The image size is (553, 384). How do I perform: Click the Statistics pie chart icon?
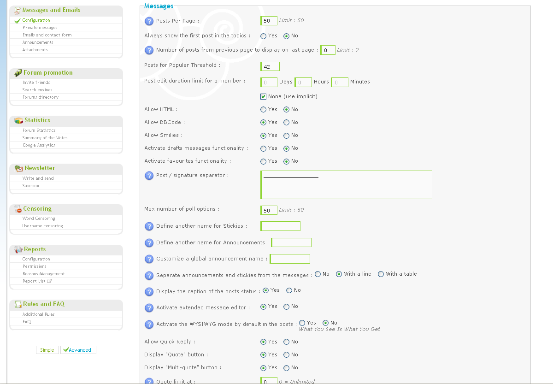click(18, 120)
